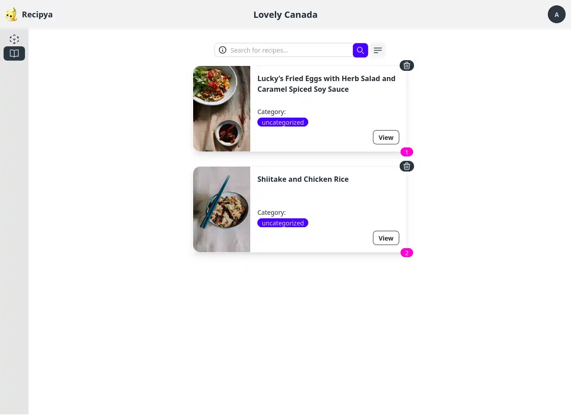
Task: Click the uncategorized tag on Lucky's Fried Eggs
Action: click(x=283, y=122)
